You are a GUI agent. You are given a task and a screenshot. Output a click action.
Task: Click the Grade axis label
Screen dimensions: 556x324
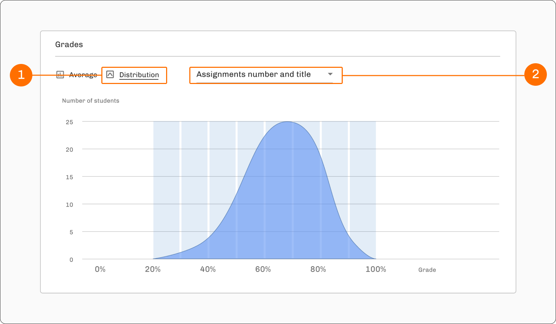pos(427,270)
